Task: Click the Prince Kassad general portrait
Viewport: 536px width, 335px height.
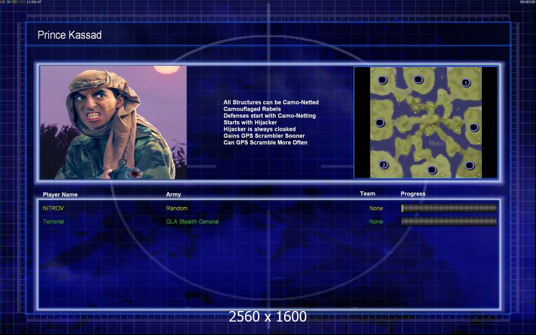Action: (113, 122)
